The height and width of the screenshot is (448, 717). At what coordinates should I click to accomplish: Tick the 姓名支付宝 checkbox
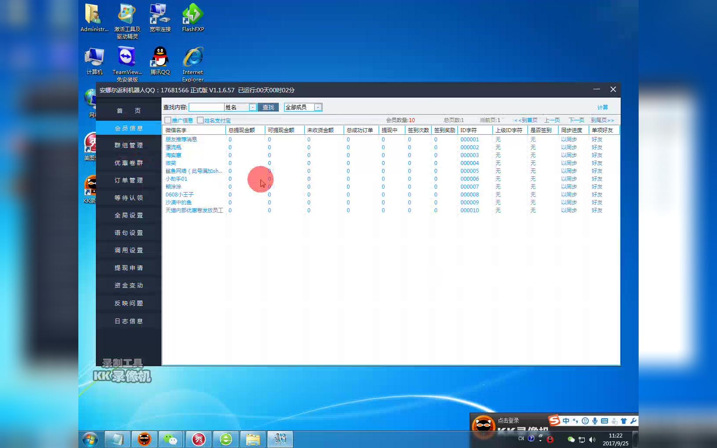[200, 120]
